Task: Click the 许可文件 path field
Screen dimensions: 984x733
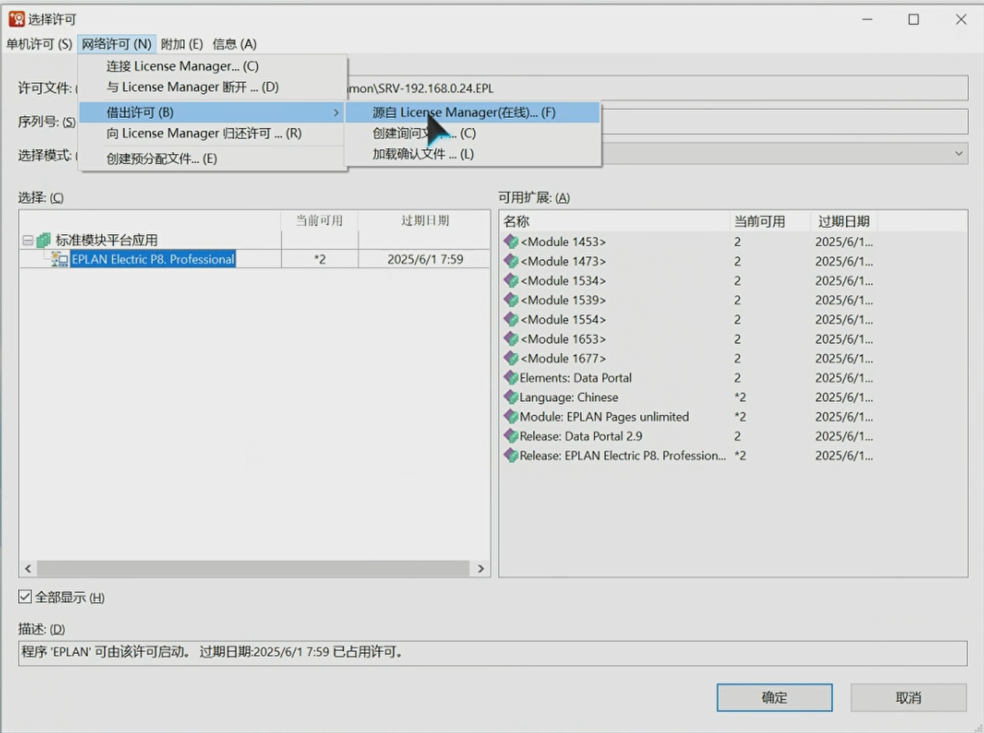Action: [657, 88]
